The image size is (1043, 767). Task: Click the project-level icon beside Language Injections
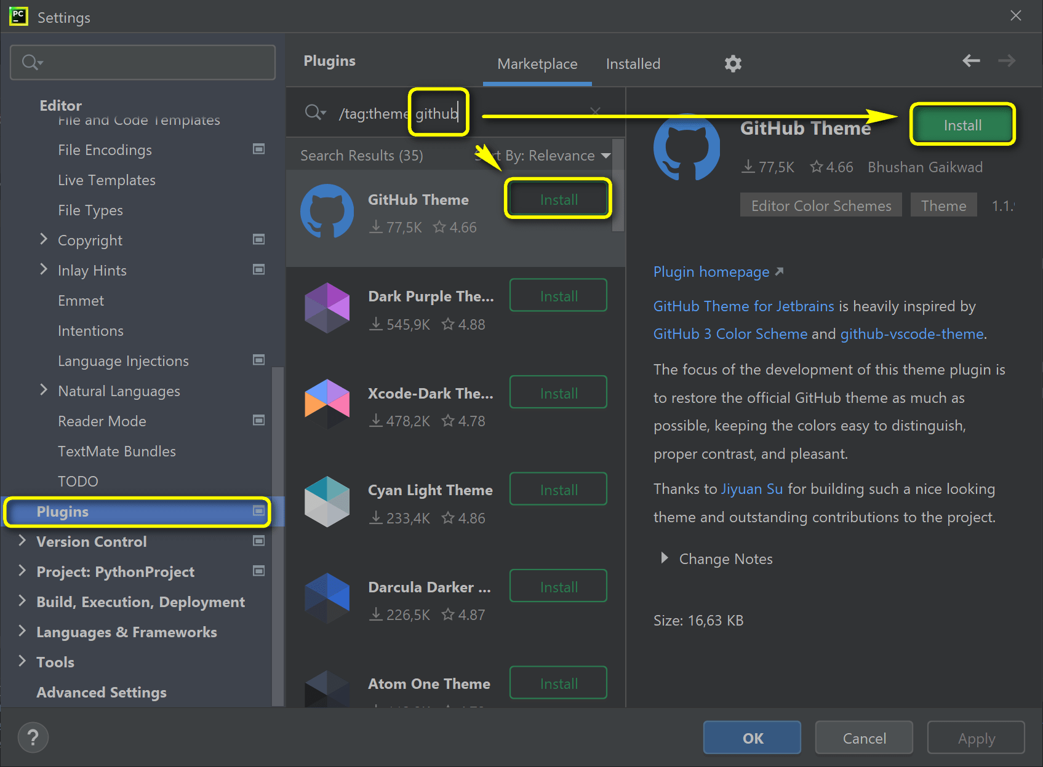pos(259,360)
